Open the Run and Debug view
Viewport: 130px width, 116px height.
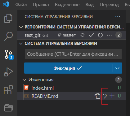pos(8,72)
